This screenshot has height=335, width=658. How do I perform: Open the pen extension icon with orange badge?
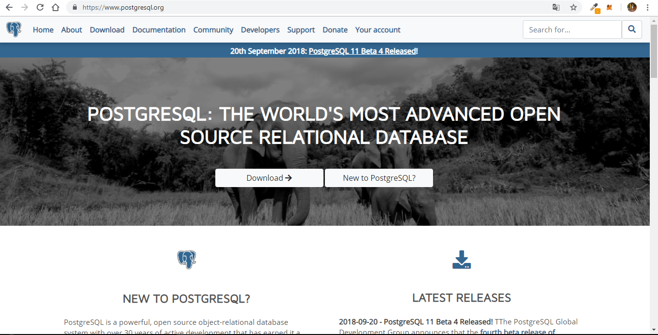click(x=595, y=7)
